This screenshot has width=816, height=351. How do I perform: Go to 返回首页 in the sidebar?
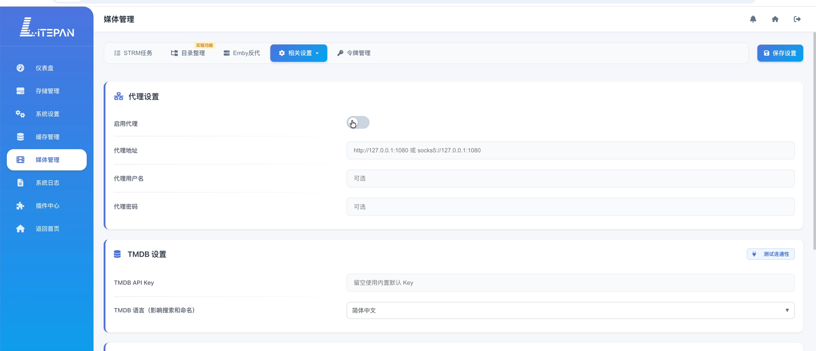(x=47, y=229)
